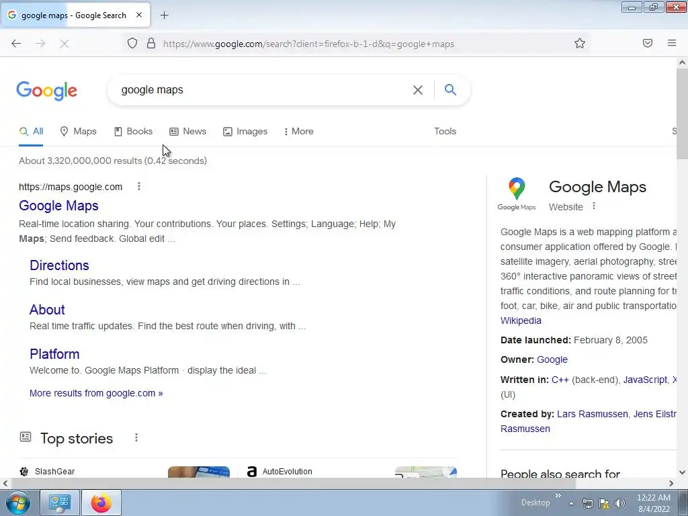The image size is (688, 516).
Task: Show hidden tray icons arrow
Action: point(571,503)
